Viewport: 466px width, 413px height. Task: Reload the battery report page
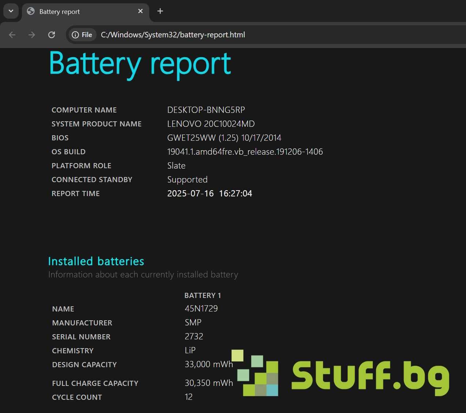tap(52, 35)
